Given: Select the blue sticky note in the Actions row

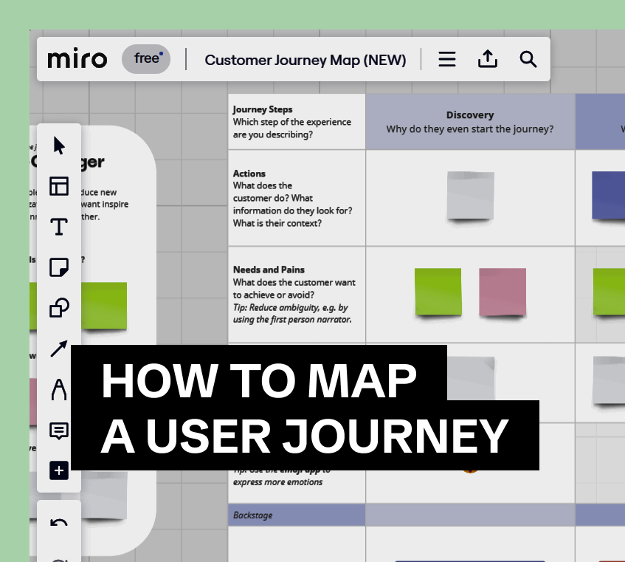Looking at the screenshot, I should point(607,196).
